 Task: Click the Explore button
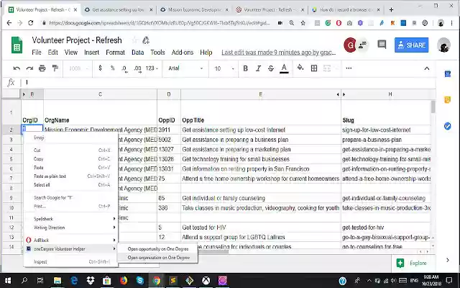(412, 263)
